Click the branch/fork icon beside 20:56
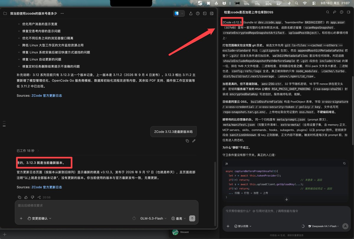The width and height of the screenshot is (354, 239). 39,197
